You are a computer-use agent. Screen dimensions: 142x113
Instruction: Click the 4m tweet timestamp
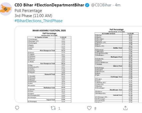[118, 5]
